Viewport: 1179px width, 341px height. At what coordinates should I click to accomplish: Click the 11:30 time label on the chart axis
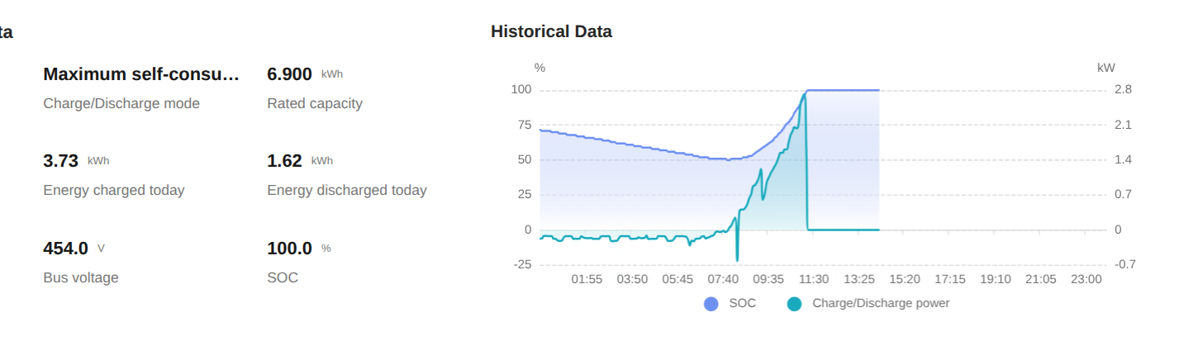pos(814,280)
